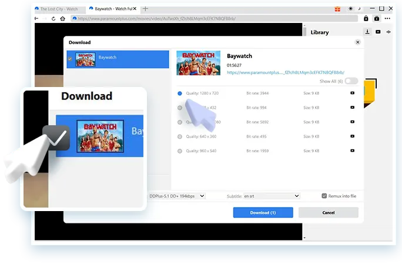This screenshot has height=264, width=402.
Task: Click the scrollbar down arrow at page bottom
Action: [x=304, y=238]
